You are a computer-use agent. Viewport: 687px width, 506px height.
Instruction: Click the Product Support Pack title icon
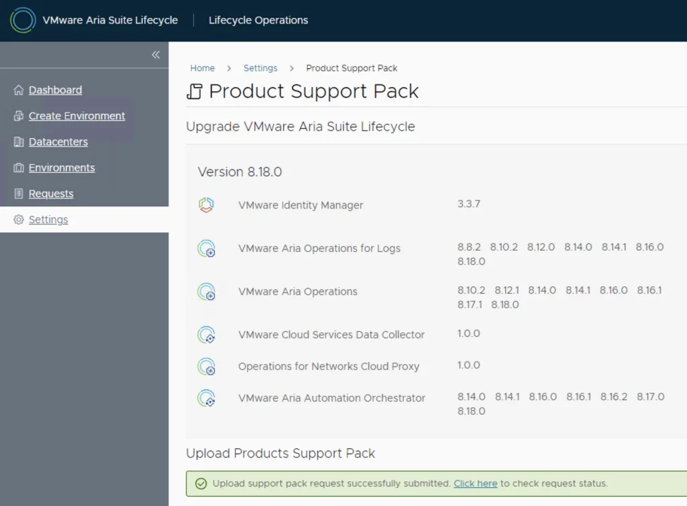[195, 92]
